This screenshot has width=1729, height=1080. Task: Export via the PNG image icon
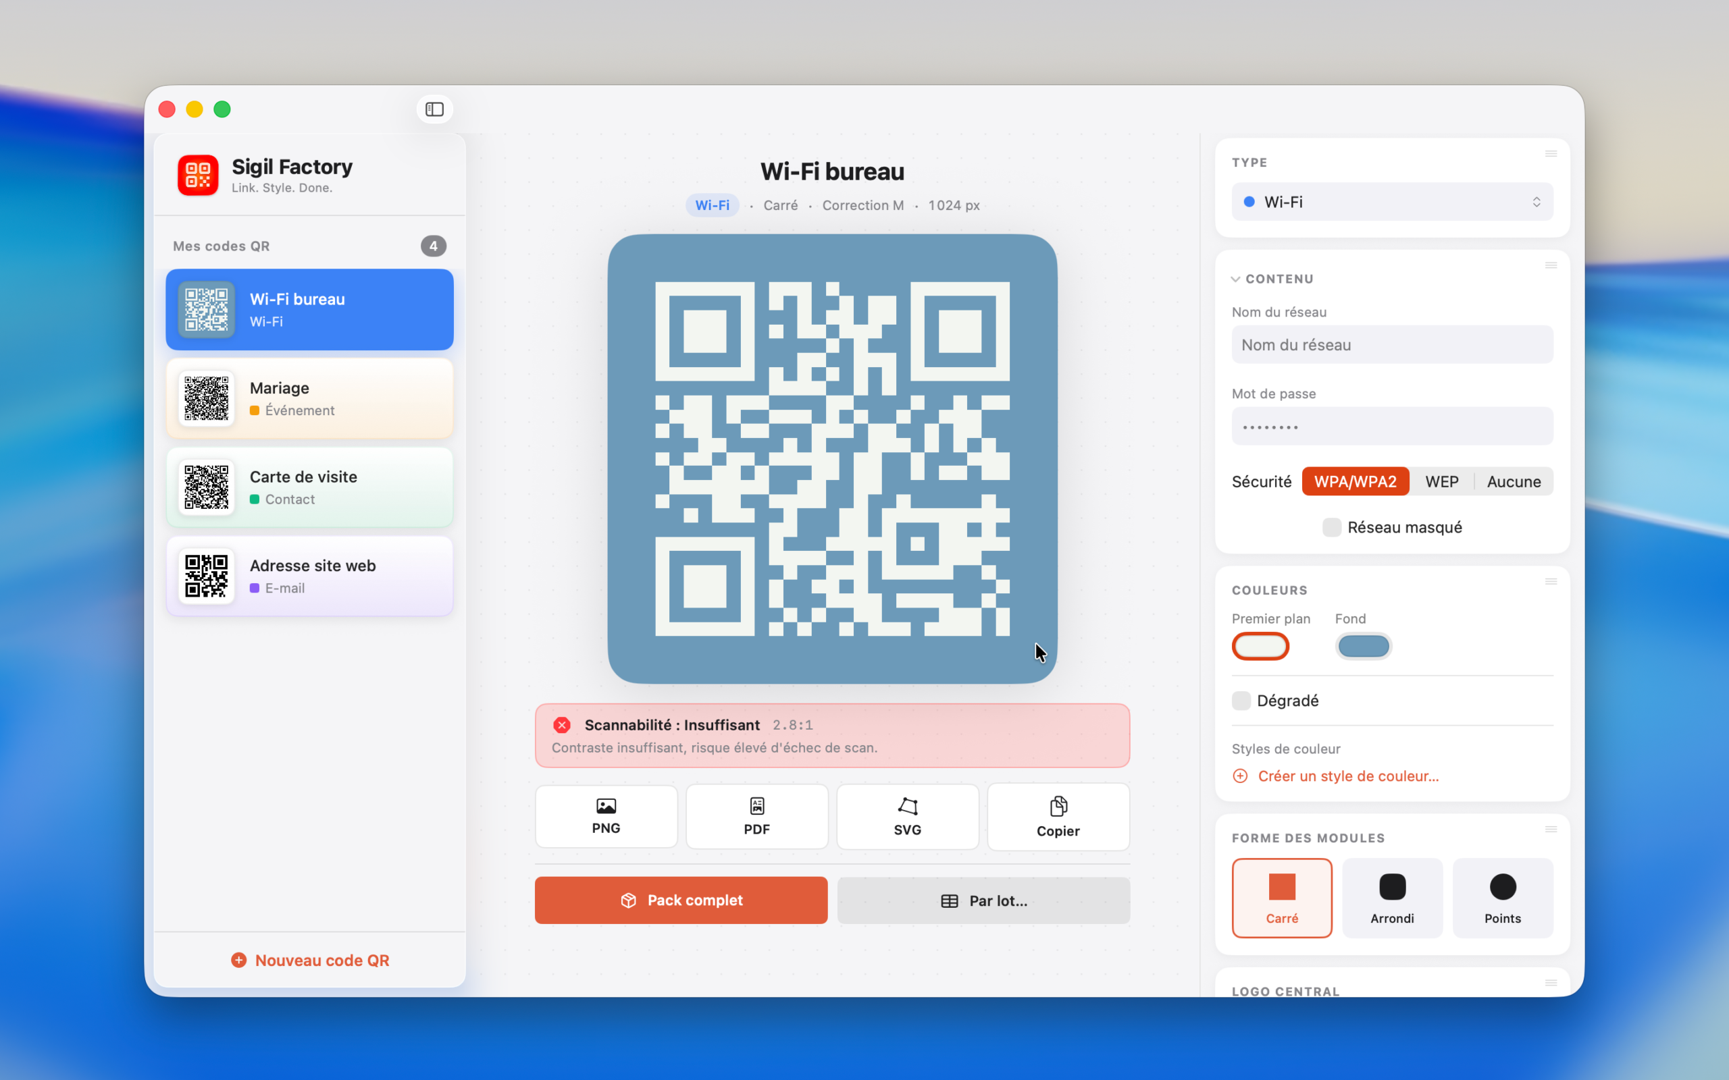pyautogui.click(x=606, y=807)
